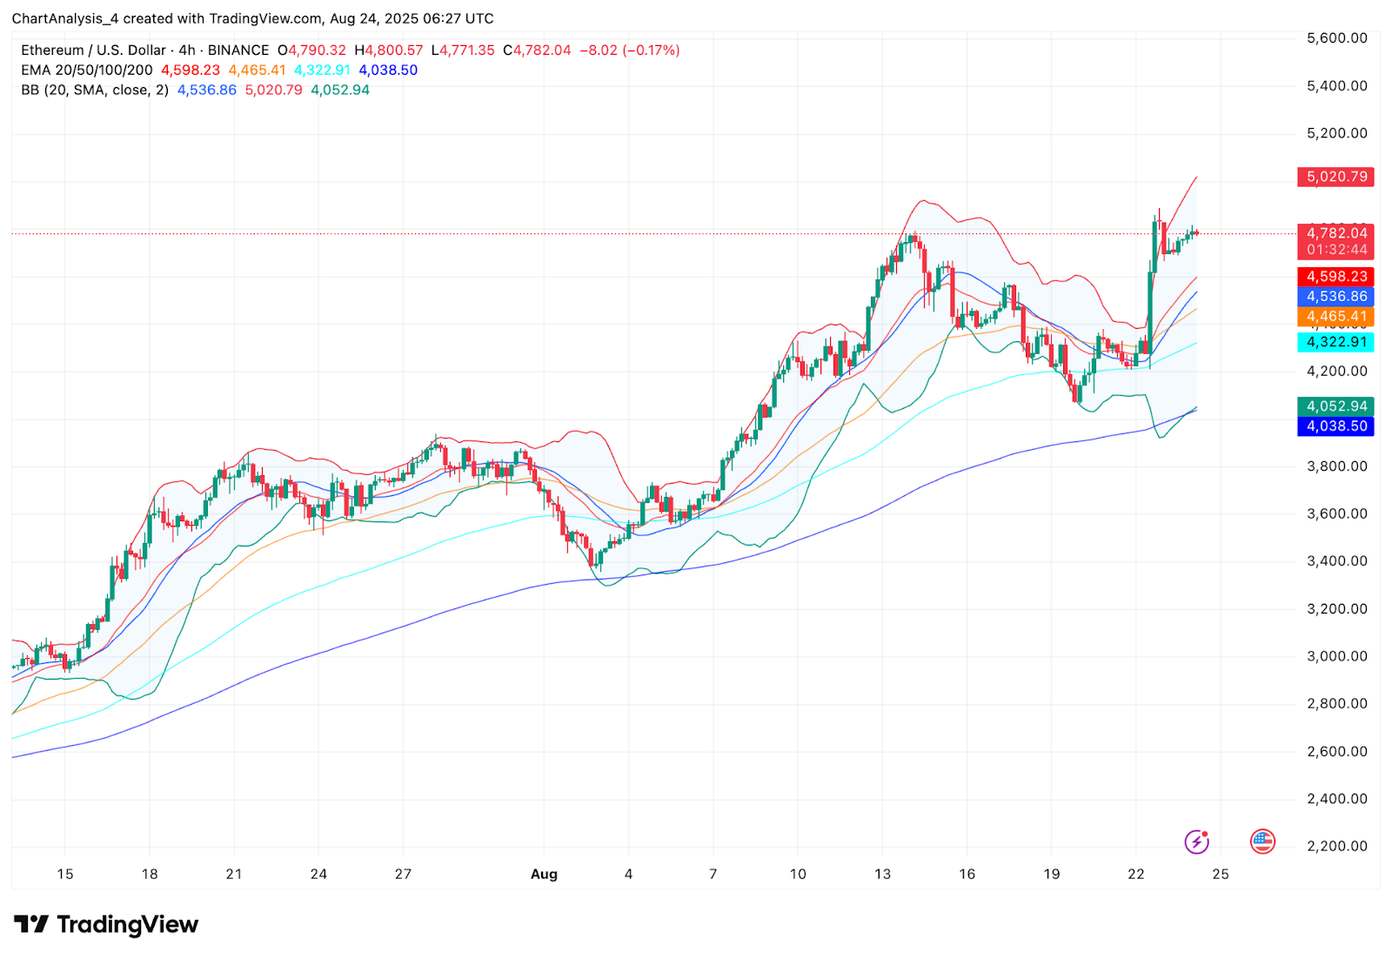Viewport: 1392px width, 959px height.
Task: Click the Aug label on the date axis
Action: click(x=544, y=874)
